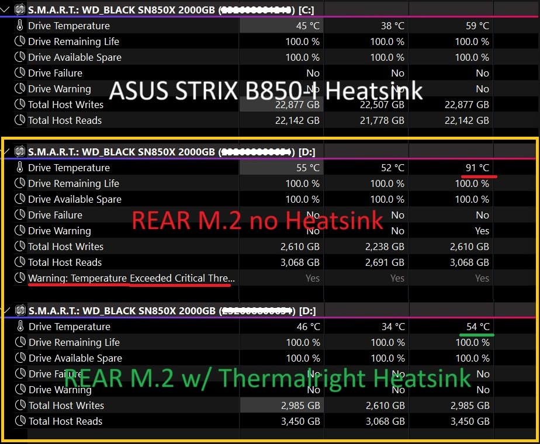Select the maximum 59 °C temperature value

pos(477,26)
